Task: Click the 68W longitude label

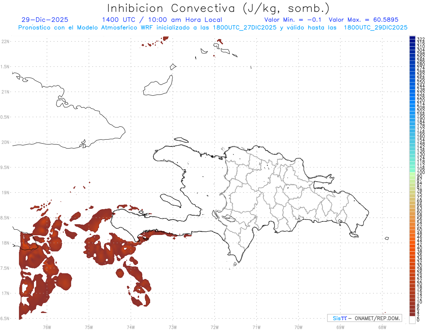Action: coord(382,327)
